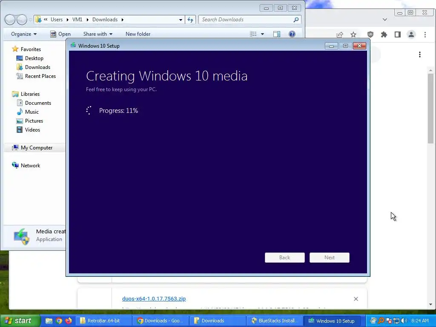Viewport: 436px width, 327px height.
Task: Select Downloads in the Favorites list
Action: [x=33, y=67]
